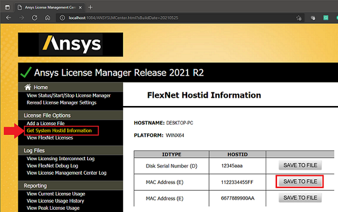This screenshot has width=338, height=212.
Task: Click the hostname value DESKTOP-PC
Action: pos(180,123)
